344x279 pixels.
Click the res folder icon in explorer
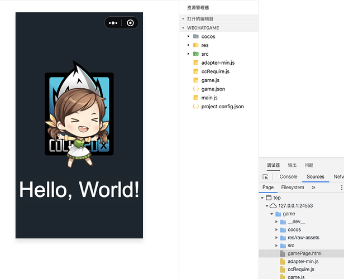point(196,45)
